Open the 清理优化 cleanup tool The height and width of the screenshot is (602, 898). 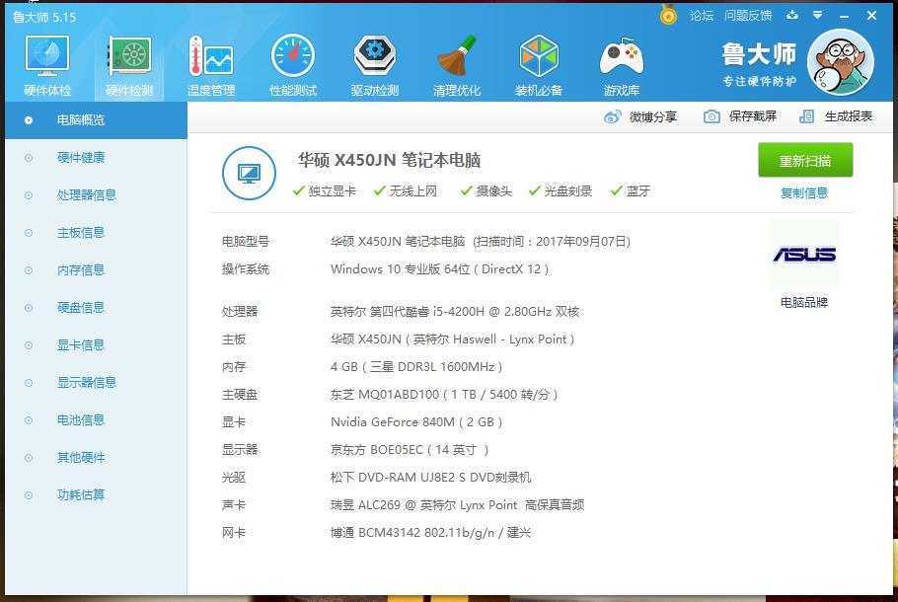(x=456, y=64)
